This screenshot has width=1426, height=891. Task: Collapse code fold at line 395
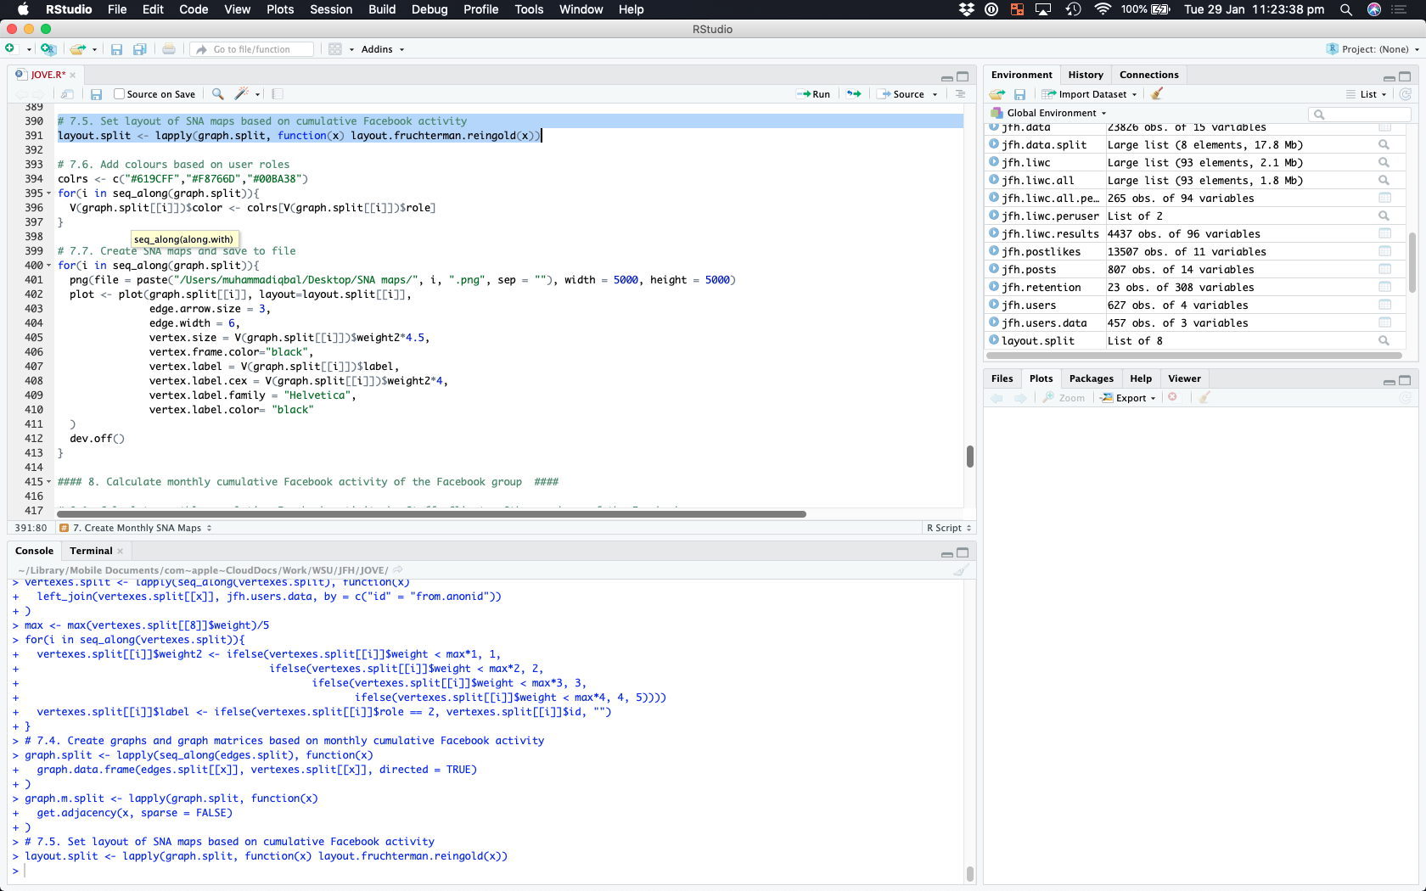click(48, 193)
